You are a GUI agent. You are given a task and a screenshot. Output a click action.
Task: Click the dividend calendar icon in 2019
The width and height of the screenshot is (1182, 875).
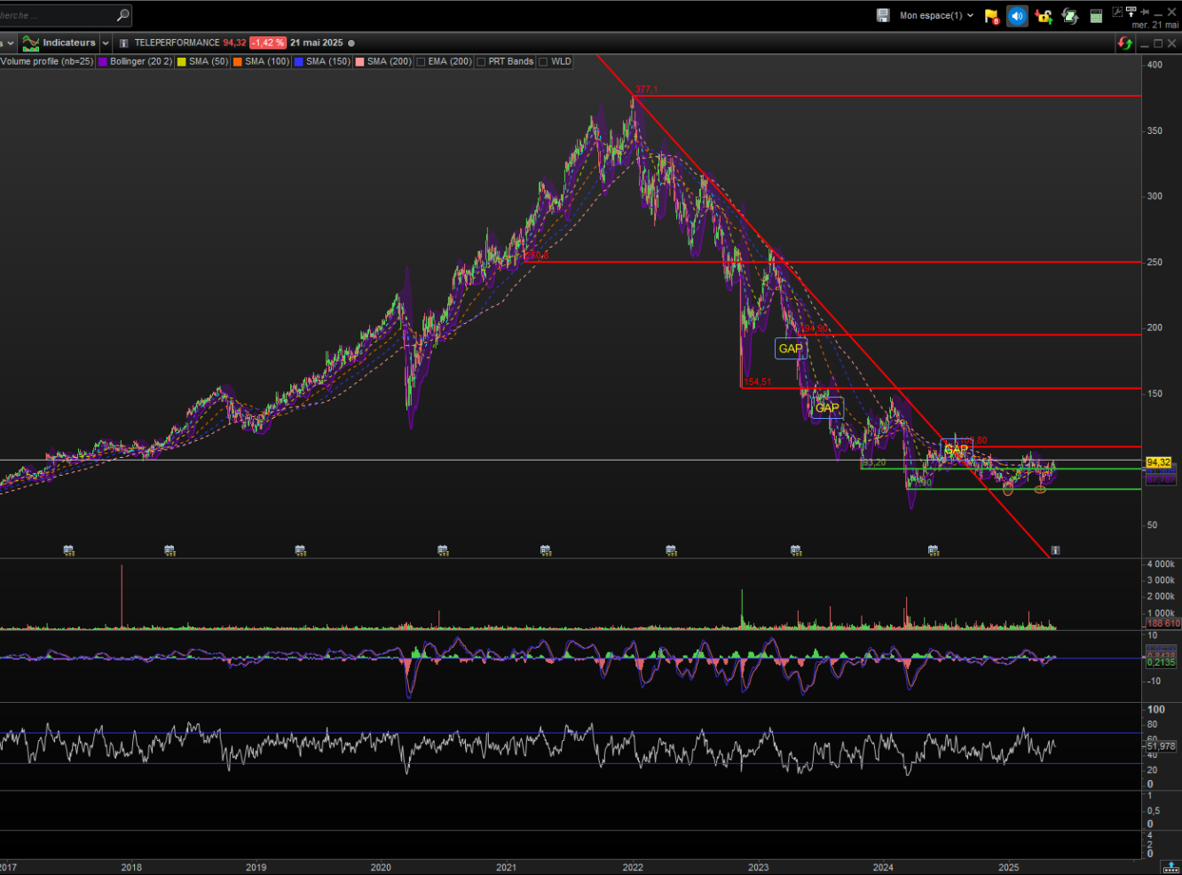pyautogui.click(x=300, y=550)
